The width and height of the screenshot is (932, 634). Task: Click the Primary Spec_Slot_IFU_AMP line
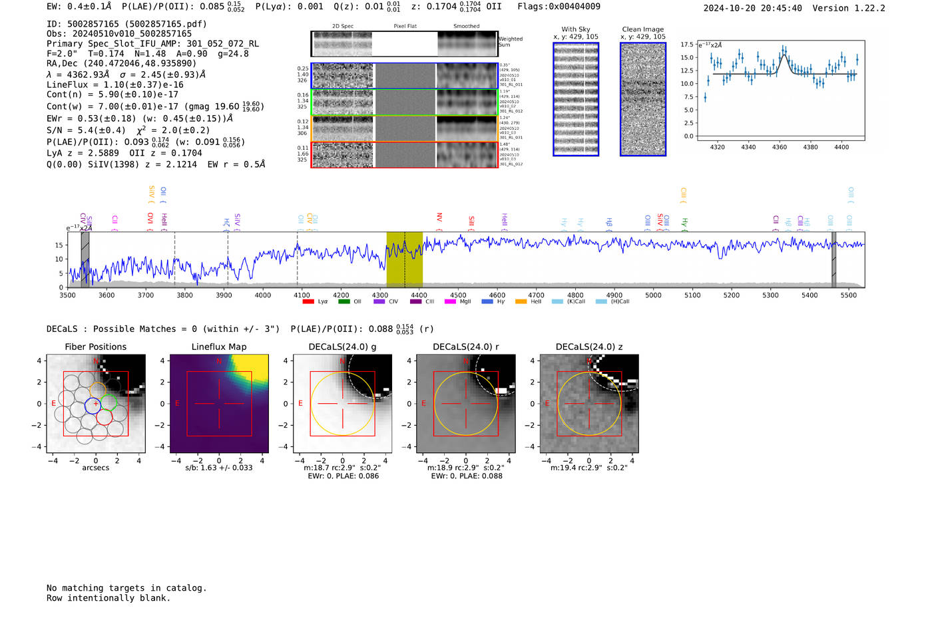pos(152,43)
